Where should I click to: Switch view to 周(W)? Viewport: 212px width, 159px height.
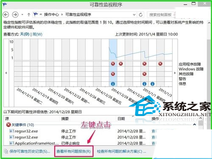(37, 34)
